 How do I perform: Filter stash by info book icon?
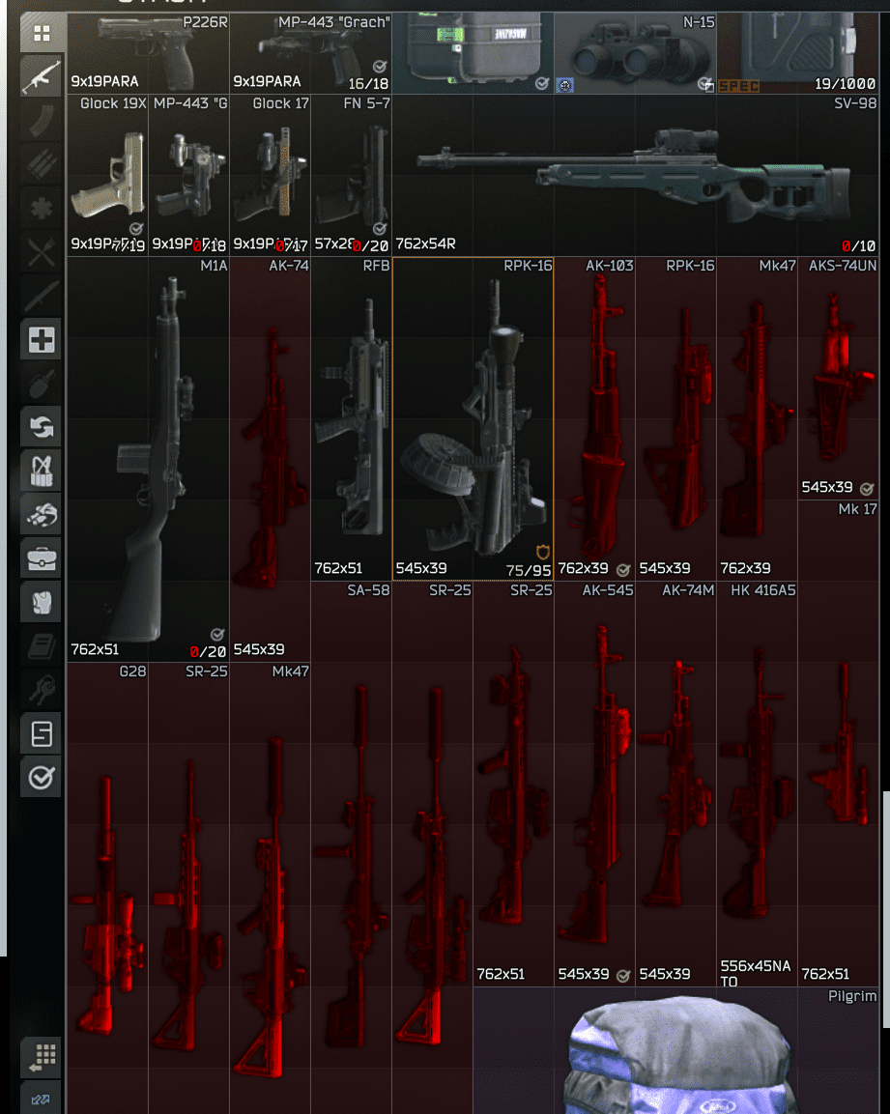(x=42, y=646)
